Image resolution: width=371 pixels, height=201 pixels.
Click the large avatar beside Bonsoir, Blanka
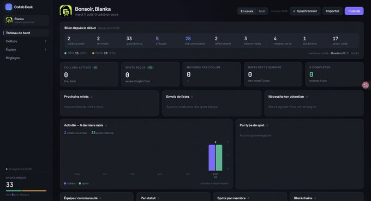coord(65,11)
